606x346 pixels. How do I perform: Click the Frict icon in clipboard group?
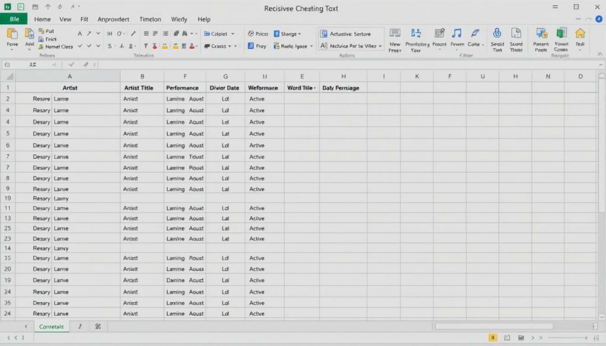[x=41, y=39]
